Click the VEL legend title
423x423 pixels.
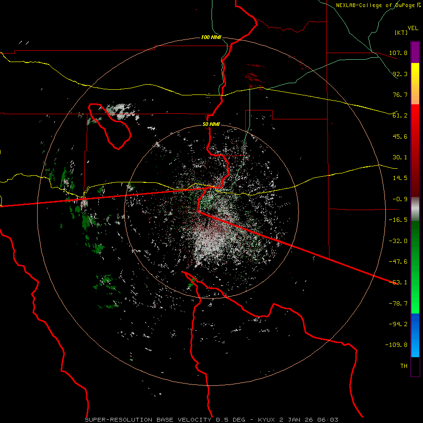(x=413, y=28)
